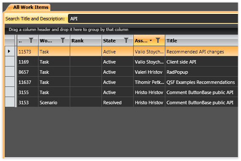Click the current row indicator arrow for 11573
Image resolution: width=241 pixels, height=161 pixels.
(x=9, y=51)
